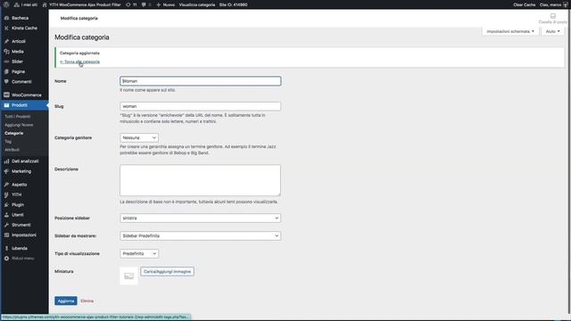Click the Marketing megaphone icon
Viewport: 571px width, 321px height.
pos(6,171)
